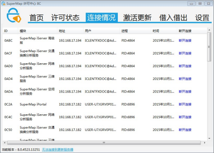This screenshot has width=214, height=153.
Task: Click user ICLENTFXDOC@Ad... in row 0ACF
Action: coord(100,53)
